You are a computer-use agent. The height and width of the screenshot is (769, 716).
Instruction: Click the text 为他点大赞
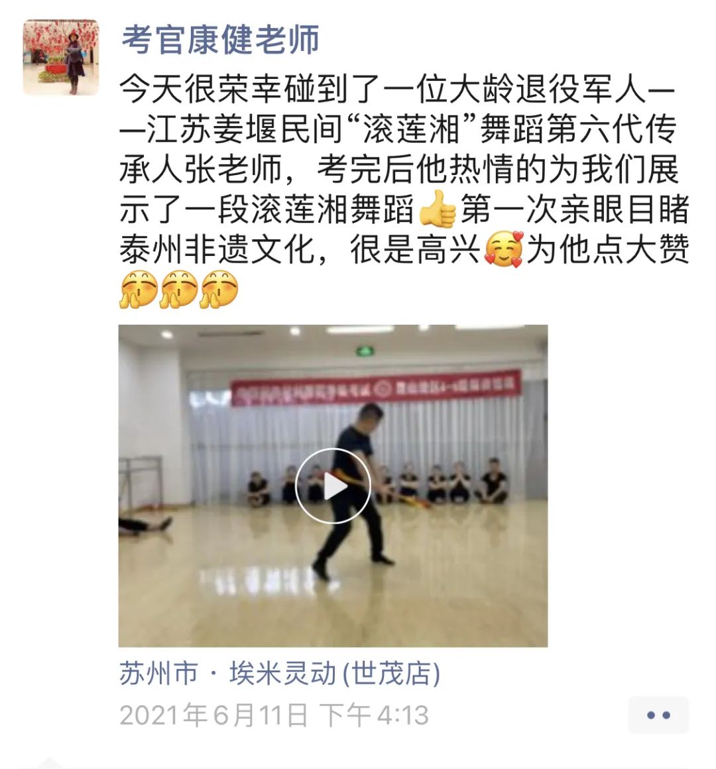608,249
